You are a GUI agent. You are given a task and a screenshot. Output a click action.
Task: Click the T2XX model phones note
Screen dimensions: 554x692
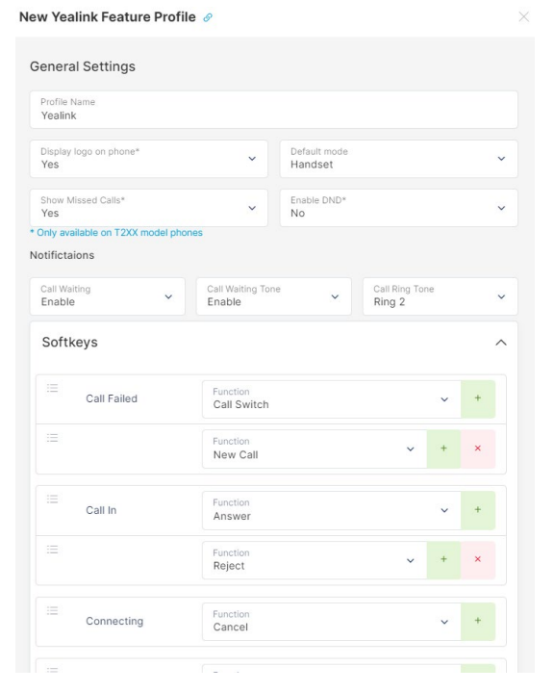point(116,233)
